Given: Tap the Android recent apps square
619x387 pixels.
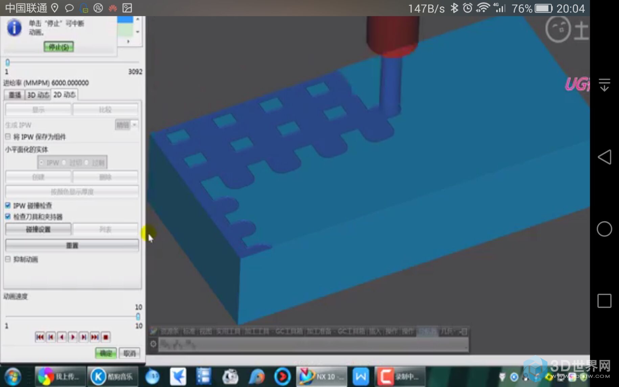Looking at the screenshot, I should tap(604, 301).
